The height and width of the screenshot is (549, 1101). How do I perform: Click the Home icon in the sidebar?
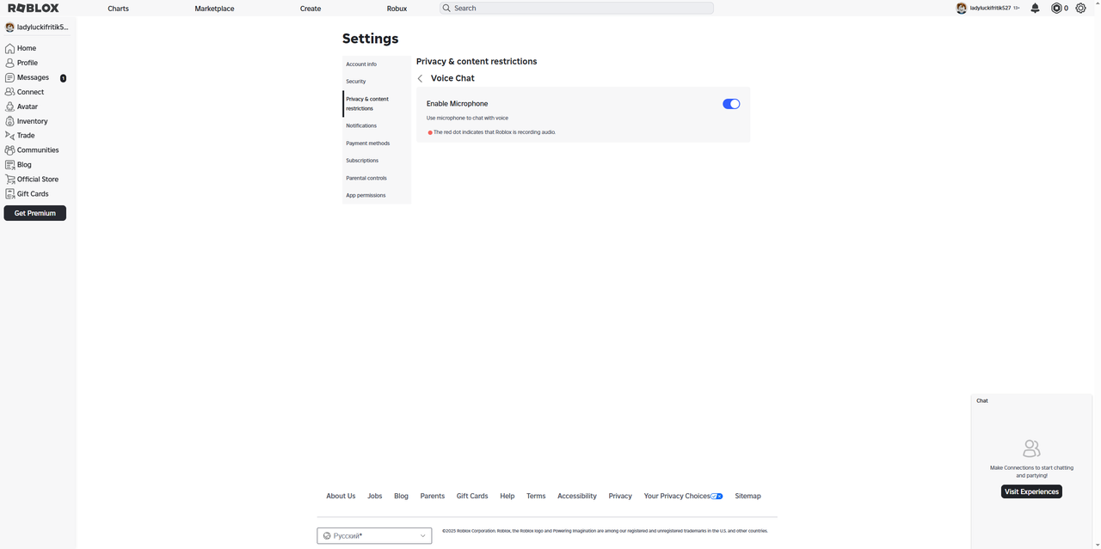9,48
